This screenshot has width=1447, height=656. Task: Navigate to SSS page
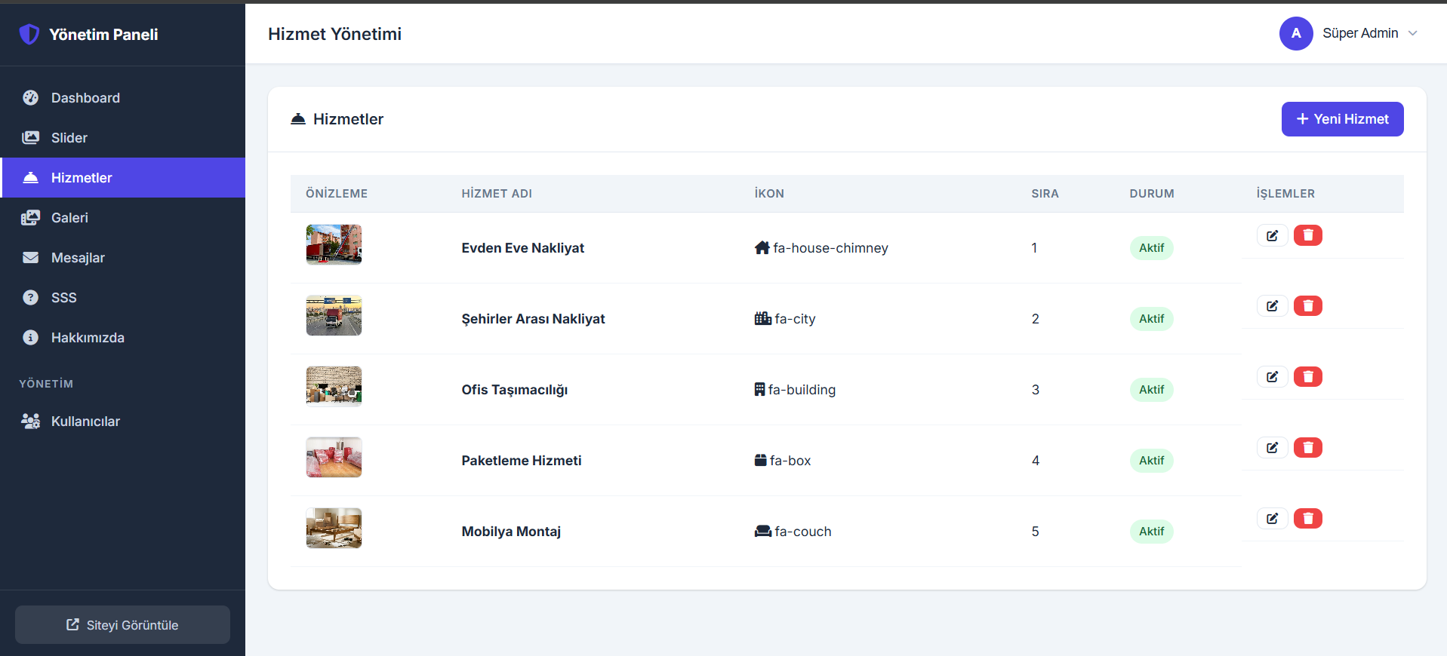pos(123,298)
